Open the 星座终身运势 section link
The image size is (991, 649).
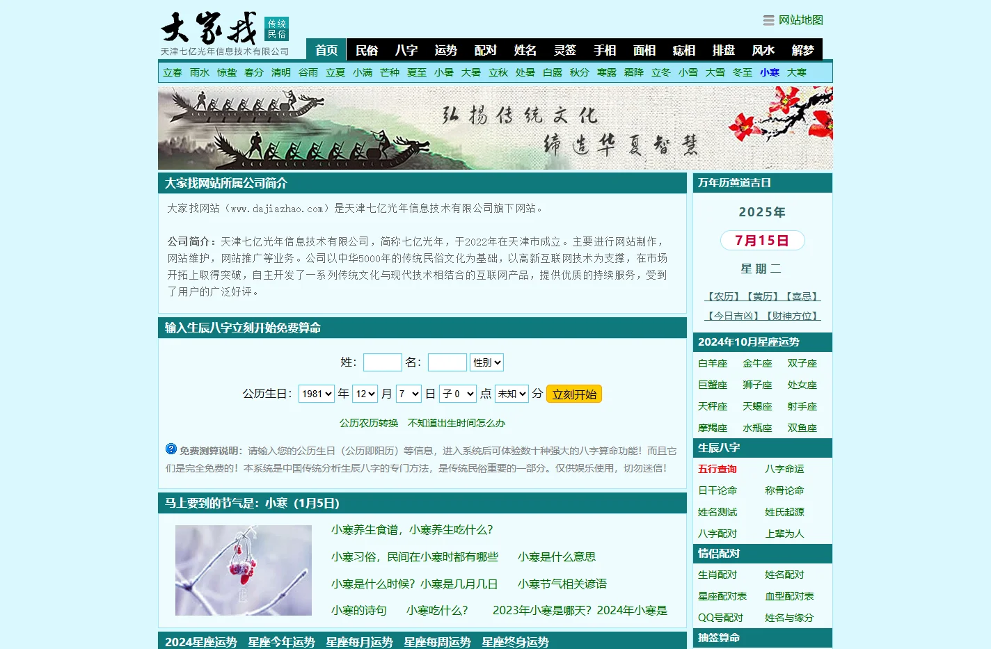[515, 642]
